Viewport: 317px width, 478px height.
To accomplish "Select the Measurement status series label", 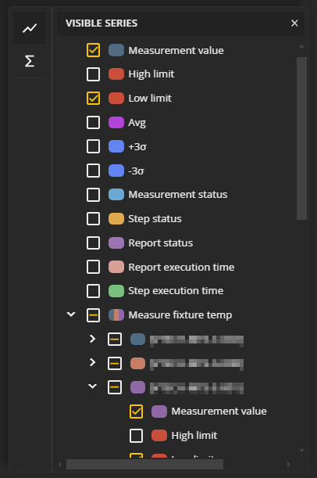I will pyautogui.click(x=178, y=195).
